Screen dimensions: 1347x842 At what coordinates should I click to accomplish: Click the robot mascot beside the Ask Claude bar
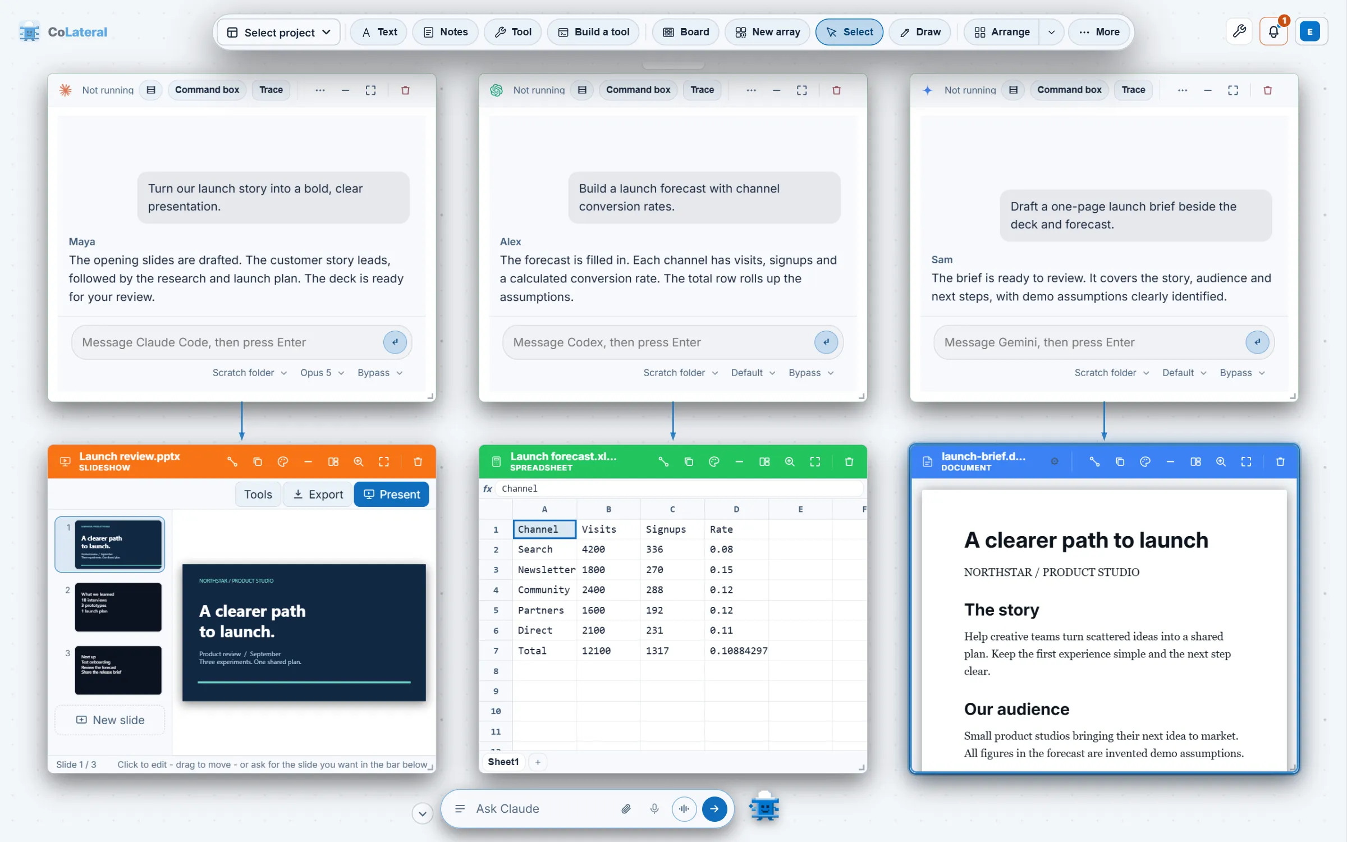pyautogui.click(x=764, y=807)
